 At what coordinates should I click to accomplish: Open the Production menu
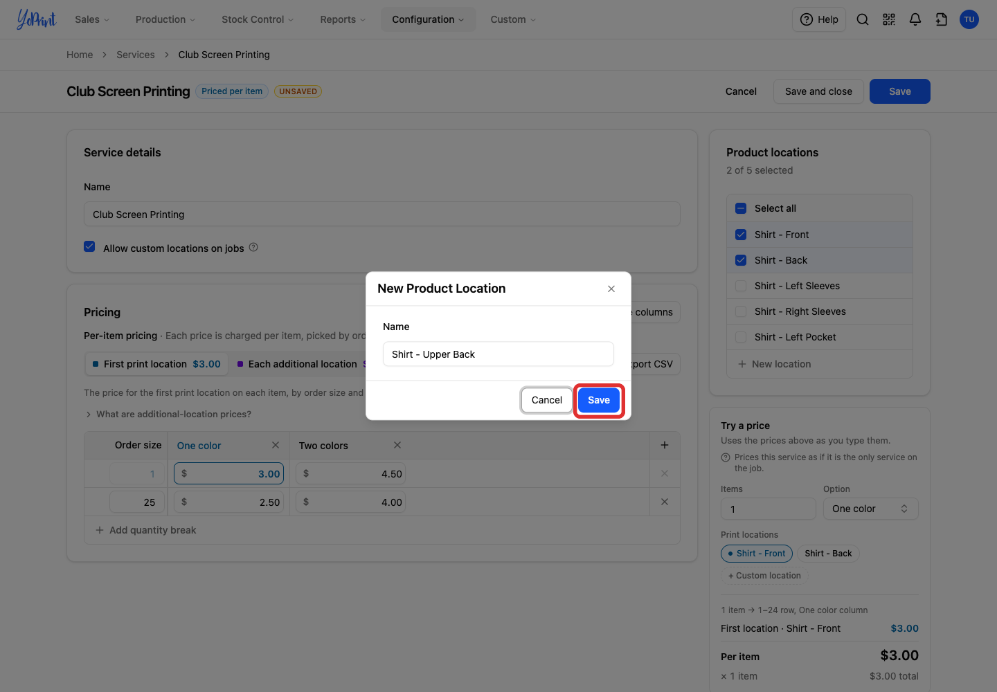[x=165, y=19]
